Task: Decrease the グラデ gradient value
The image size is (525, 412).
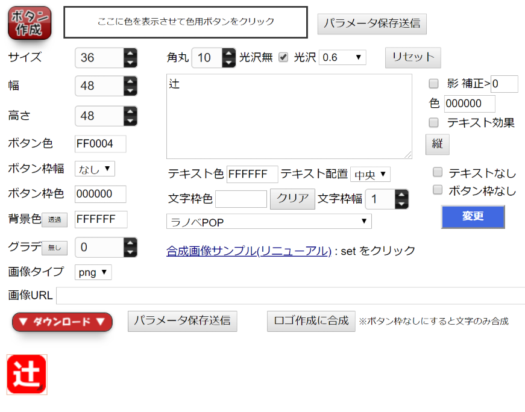Action: [x=130, y=252]
